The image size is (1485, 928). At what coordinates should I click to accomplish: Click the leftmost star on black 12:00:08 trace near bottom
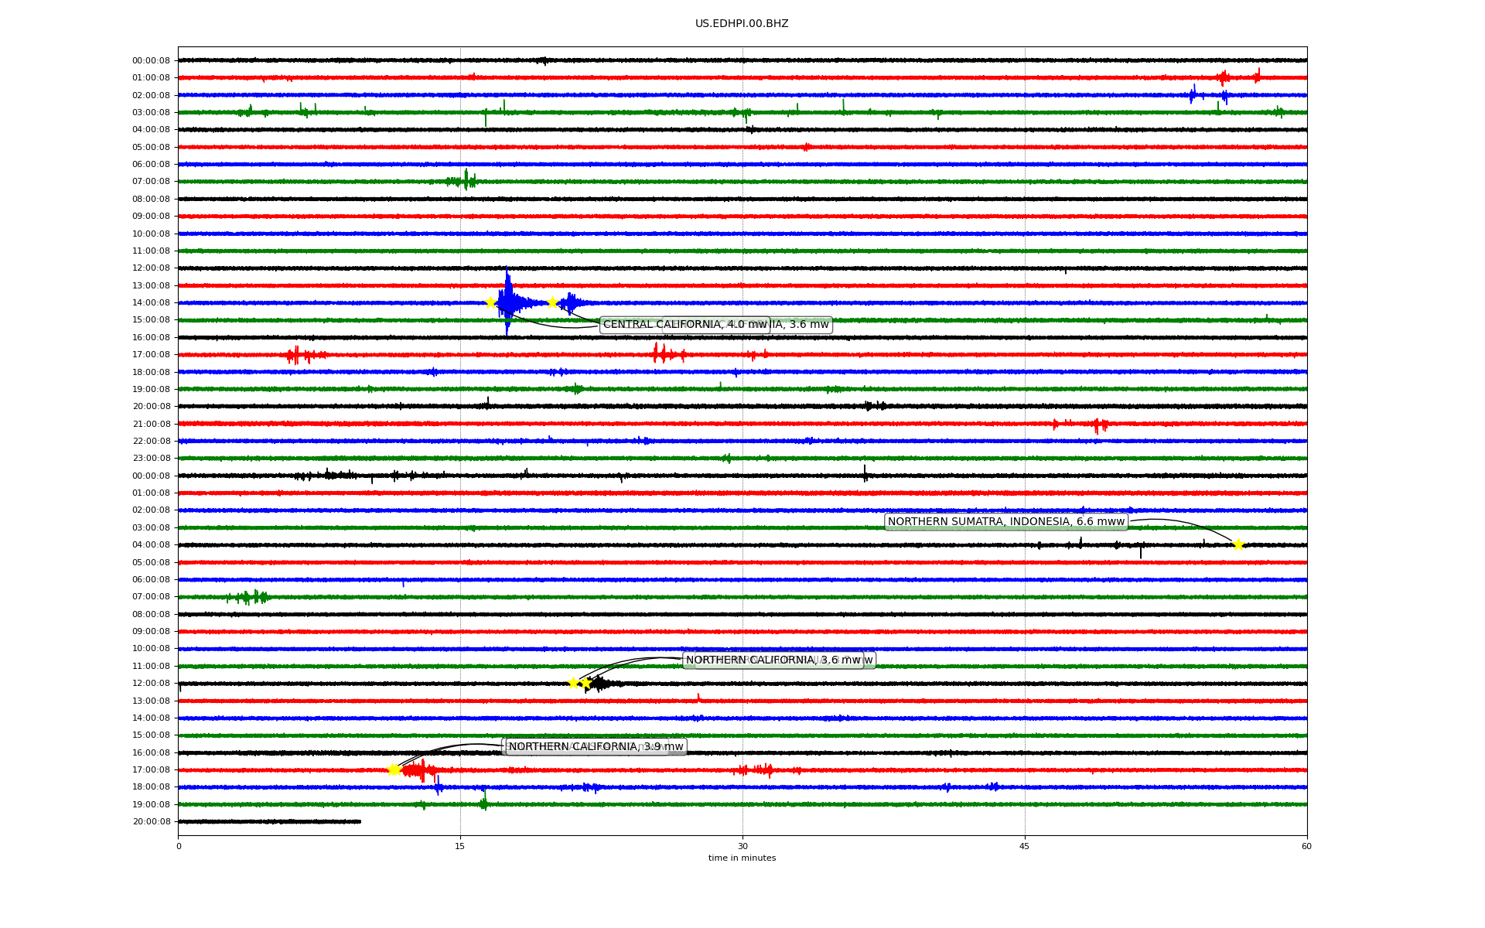click(573, 683)
